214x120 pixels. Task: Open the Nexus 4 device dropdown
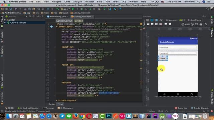pos(171,20)
